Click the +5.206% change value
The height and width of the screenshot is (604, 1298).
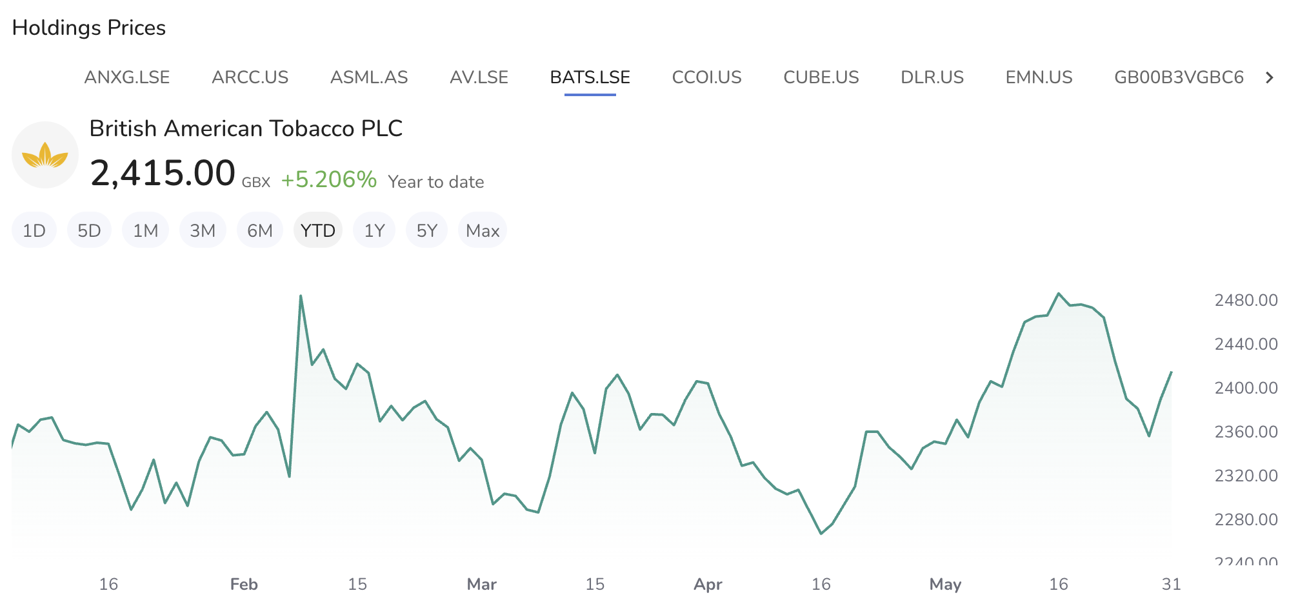[x=329, y=179]
